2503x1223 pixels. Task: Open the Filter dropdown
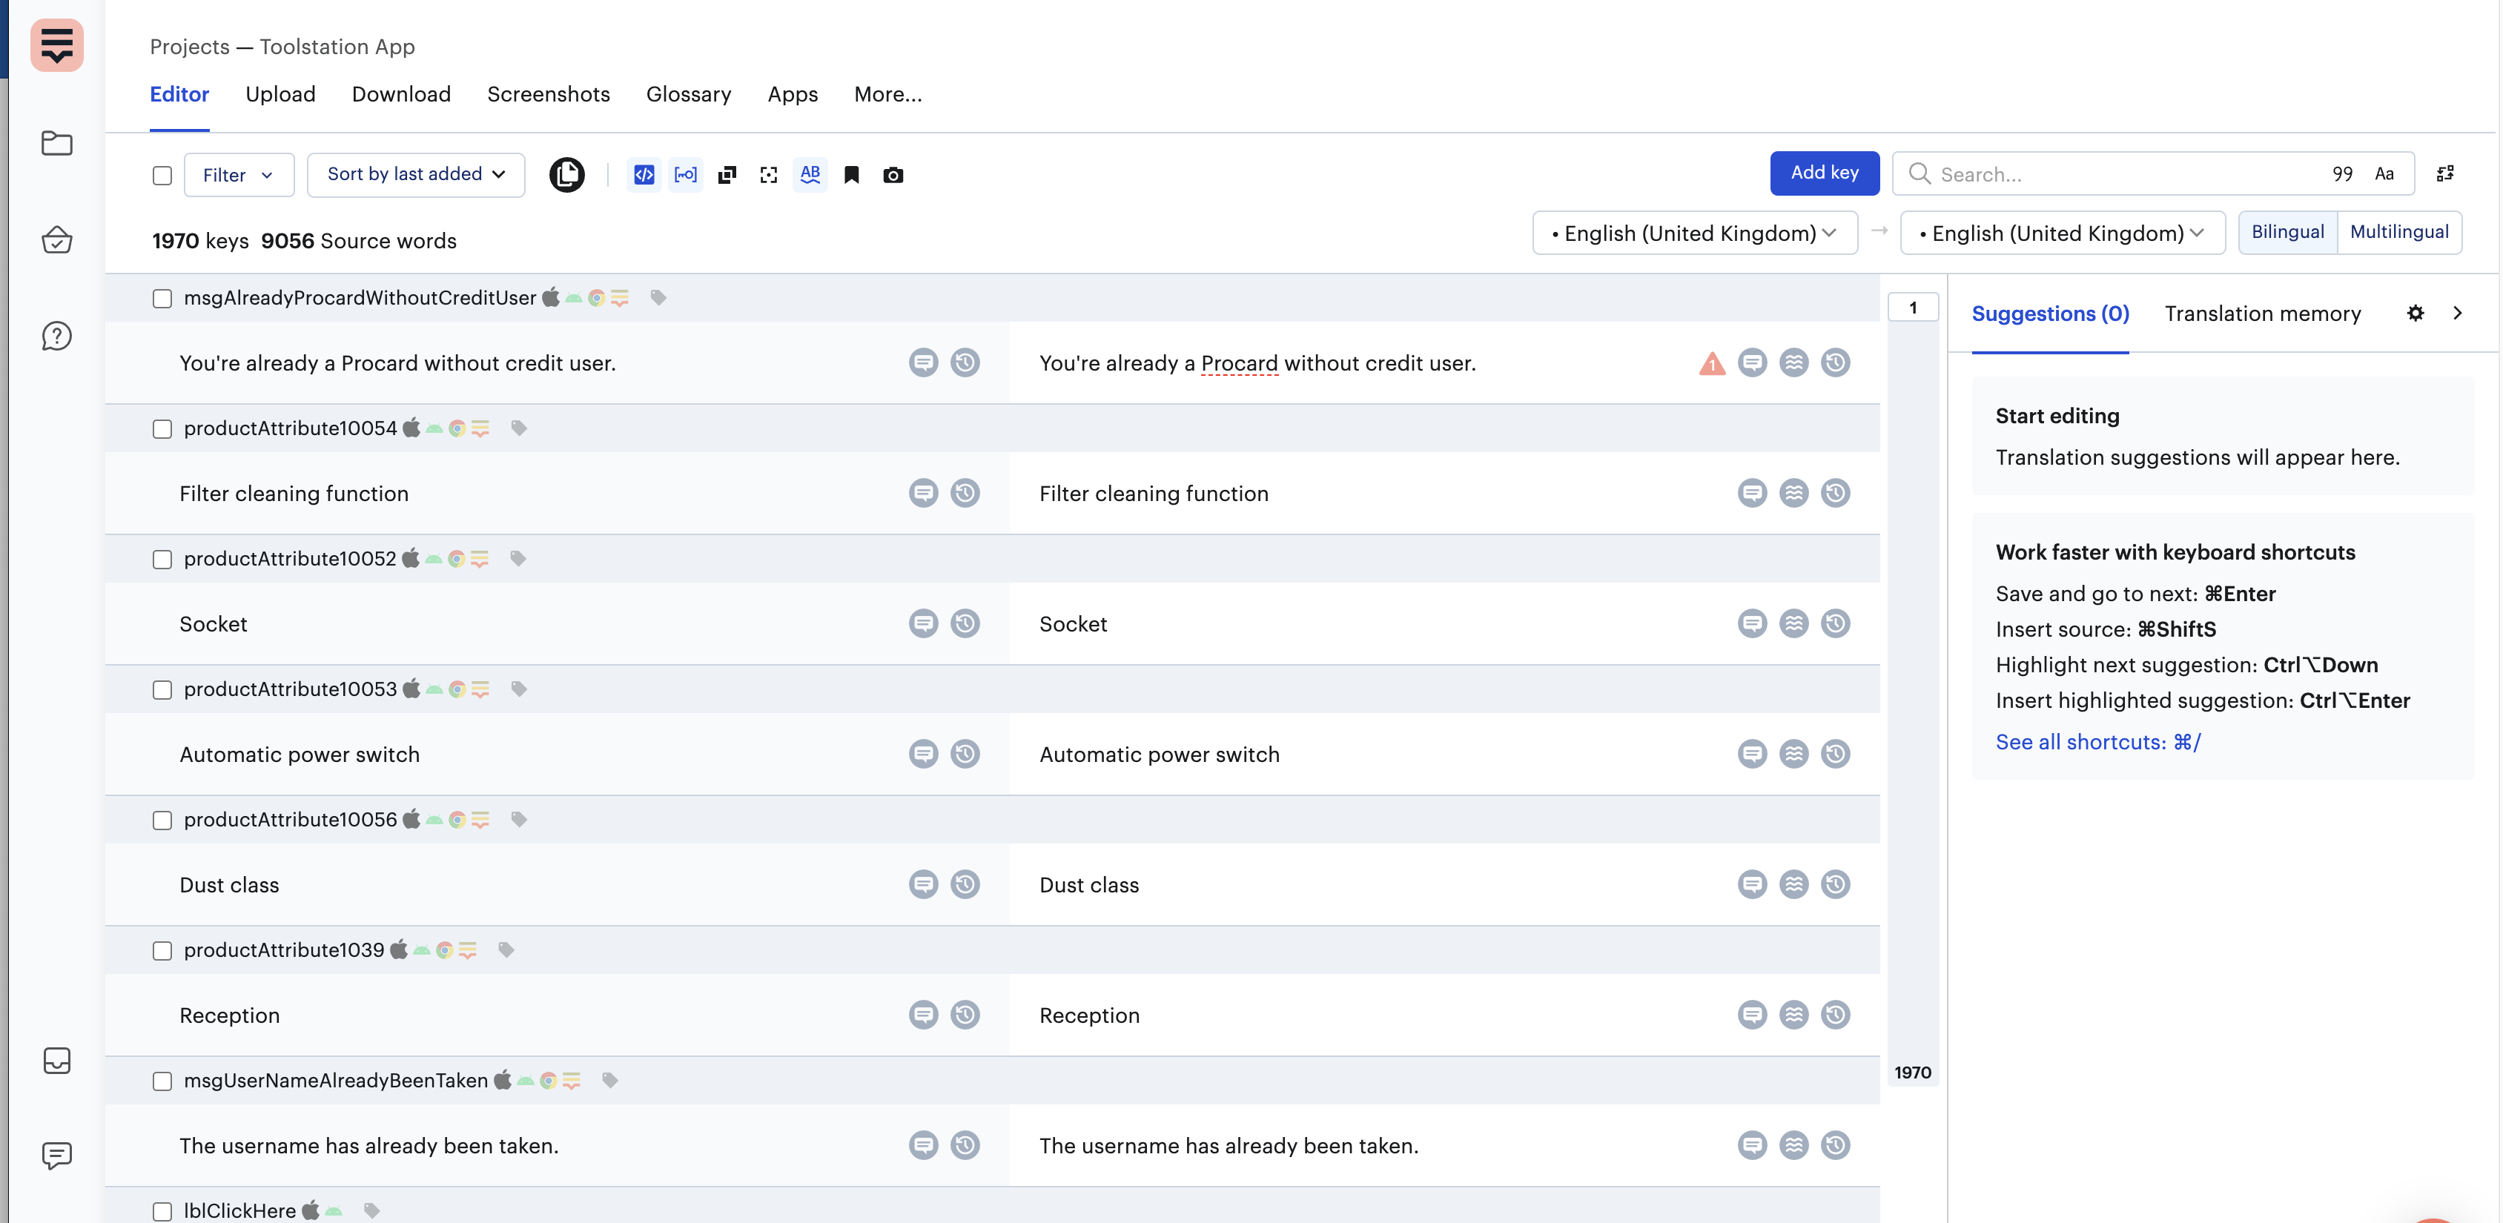pyautogui.click(x=238, y=175)
